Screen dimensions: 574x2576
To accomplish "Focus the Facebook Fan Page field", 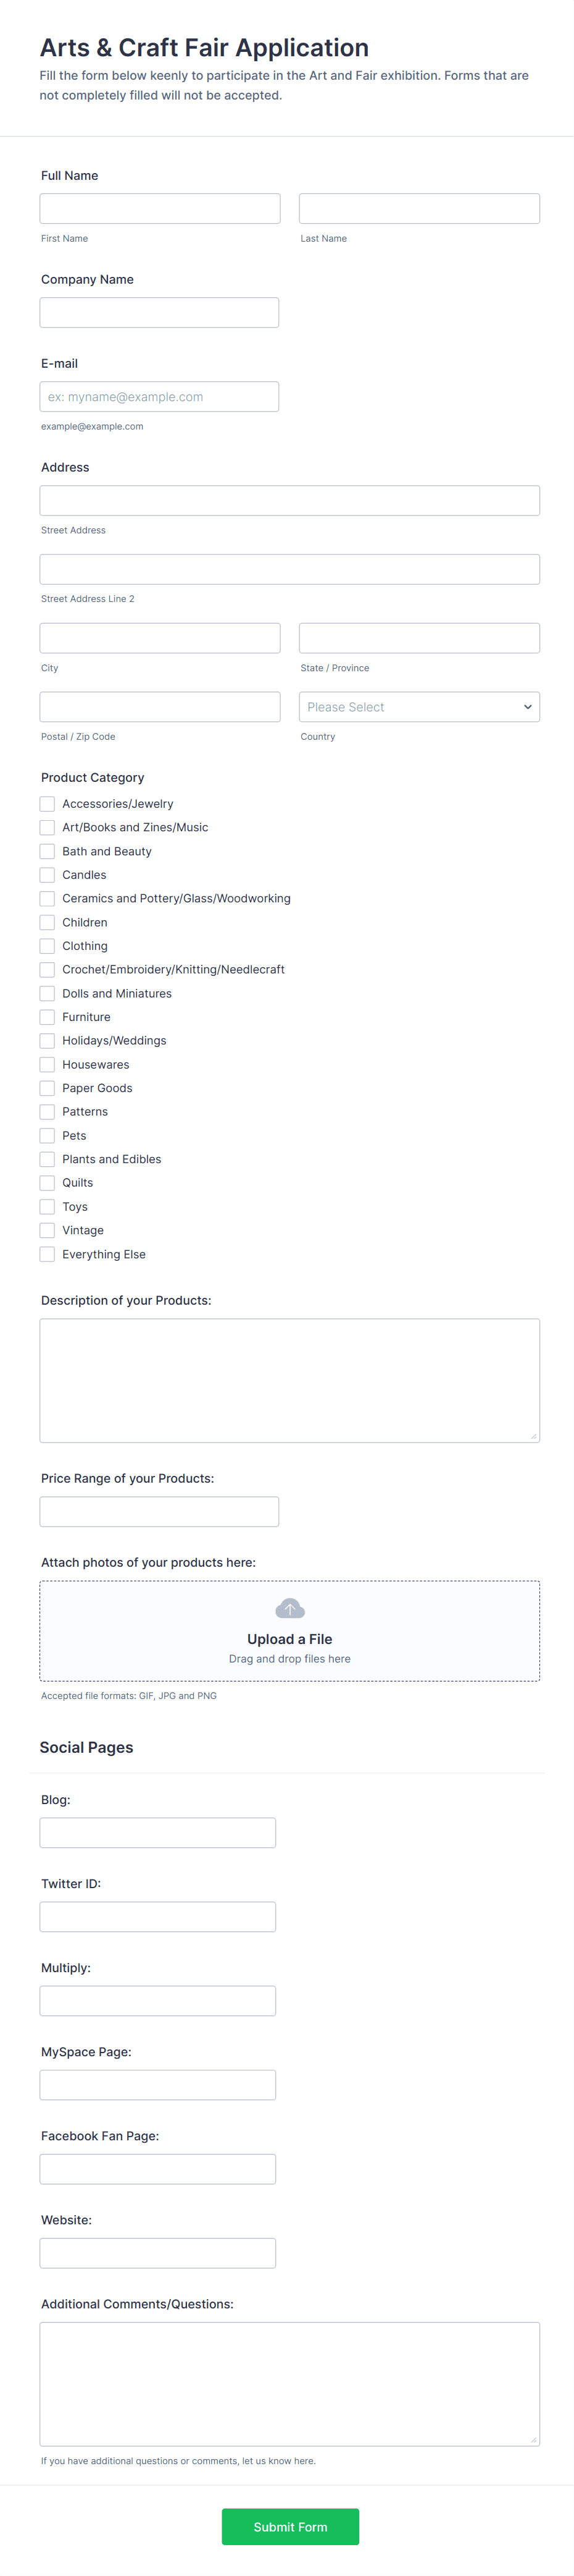I will (x=158, y=2168).
